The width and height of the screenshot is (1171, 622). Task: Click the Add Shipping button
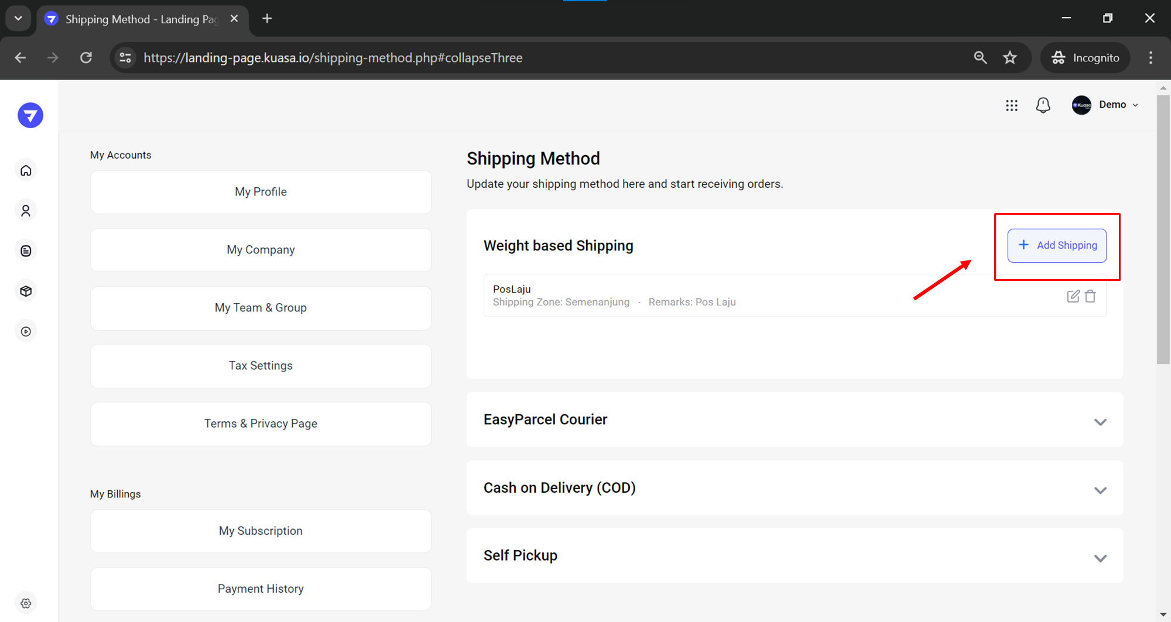1057,245
